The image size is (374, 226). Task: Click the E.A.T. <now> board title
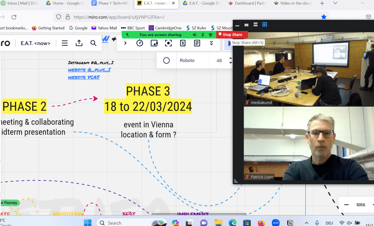pos(35,43)
